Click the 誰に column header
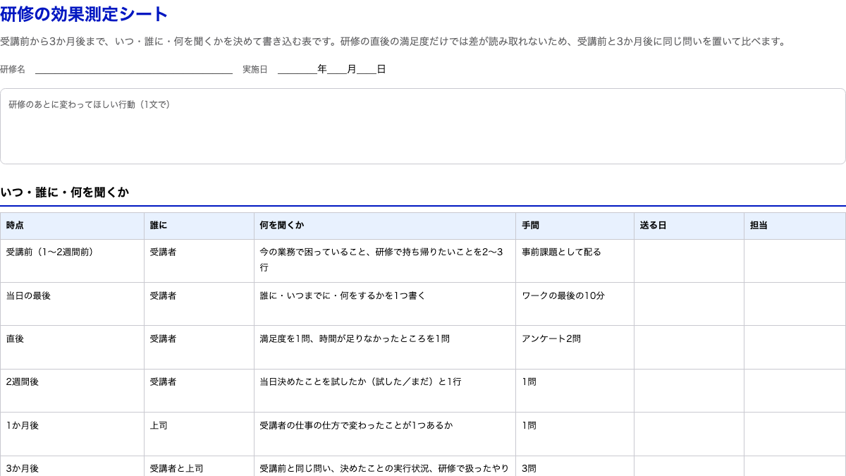This screenshot has width=846, height=476. 200,226
